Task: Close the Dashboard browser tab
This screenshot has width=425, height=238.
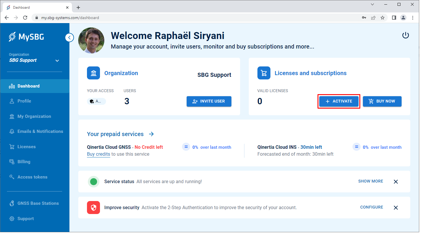Action: pos(67,8)
